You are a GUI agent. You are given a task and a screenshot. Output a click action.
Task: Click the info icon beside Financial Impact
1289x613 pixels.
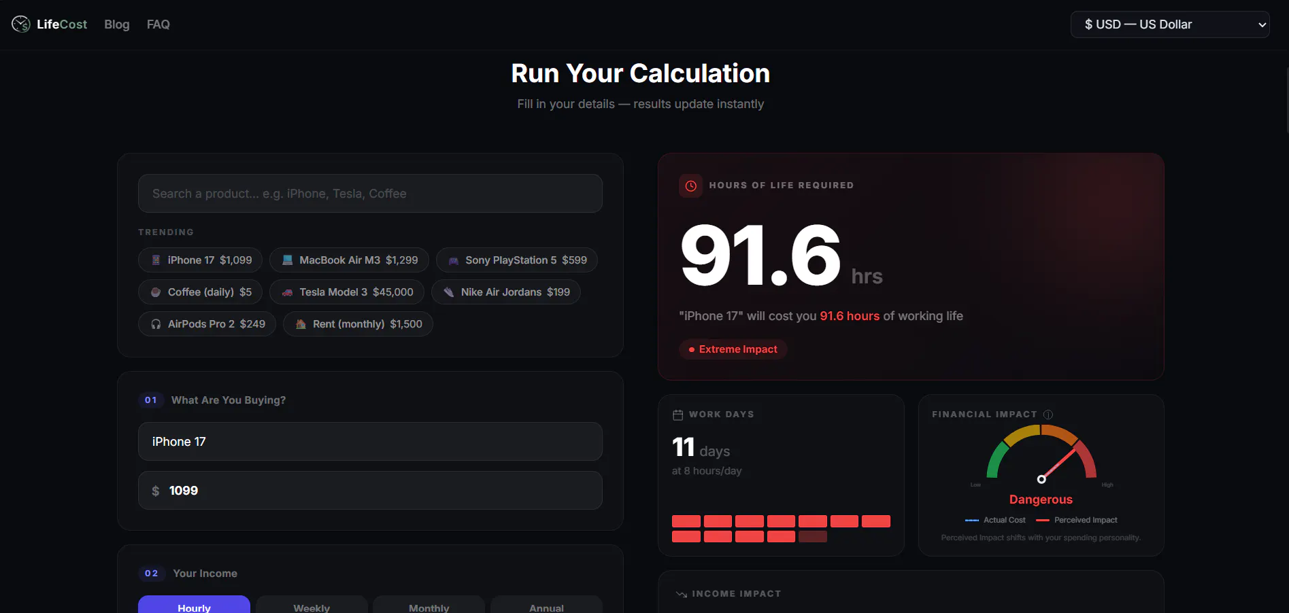[x=1048, y=415]
